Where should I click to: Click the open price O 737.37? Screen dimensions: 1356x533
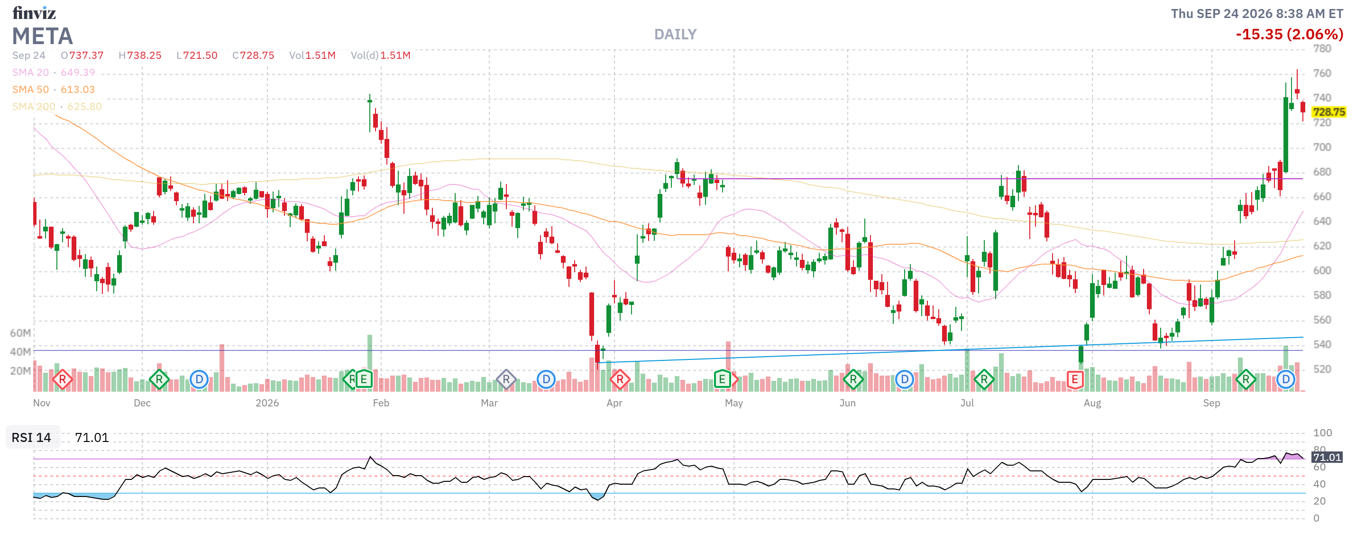pos(82,55)
